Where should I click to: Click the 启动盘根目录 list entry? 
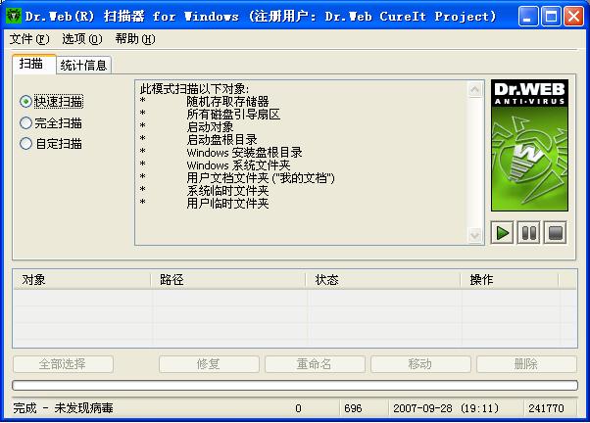[222, 140]
